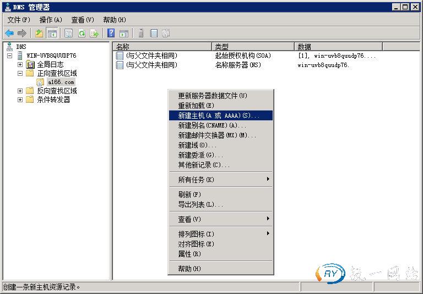Go up one level with folder-arrow icon
The width and height of the screenshot is (423, 294).
coord(40,34)
